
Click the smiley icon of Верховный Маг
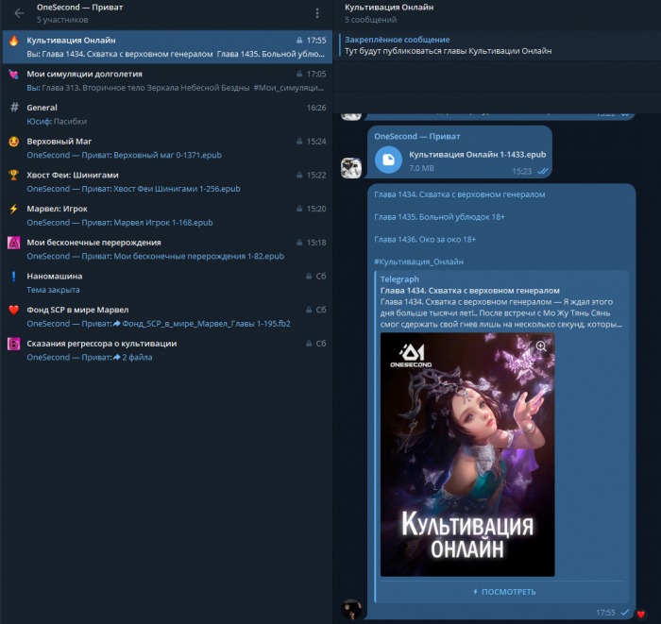[x=14, y=142]
